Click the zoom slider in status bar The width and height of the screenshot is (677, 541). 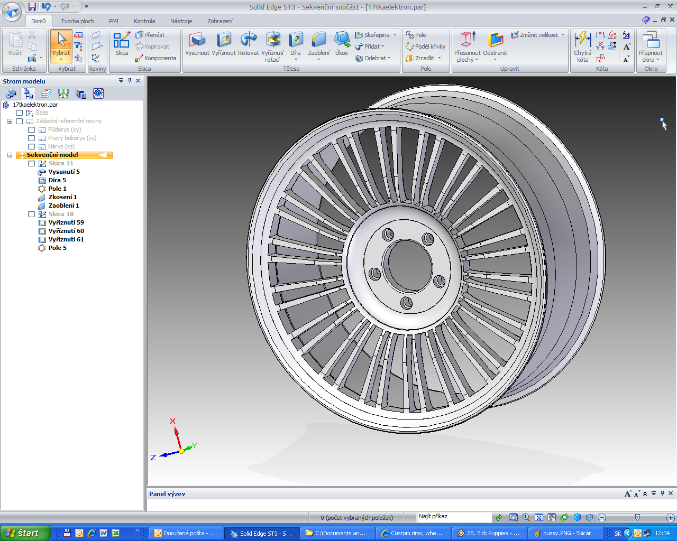tap(637, 518)
